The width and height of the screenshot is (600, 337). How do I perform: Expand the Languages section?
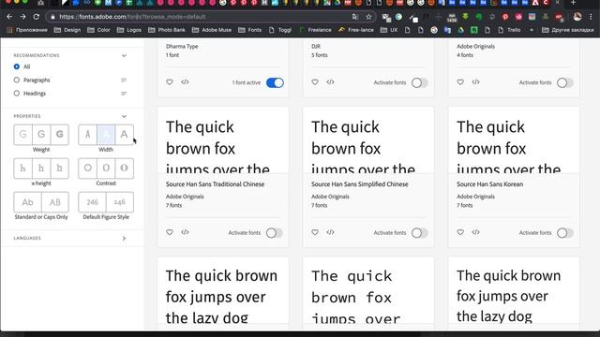(124, 238)
